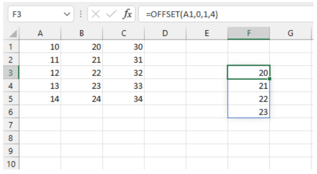Click cell C5 containing 34
The width and height of the screenshot is (317, 174).
124,98
